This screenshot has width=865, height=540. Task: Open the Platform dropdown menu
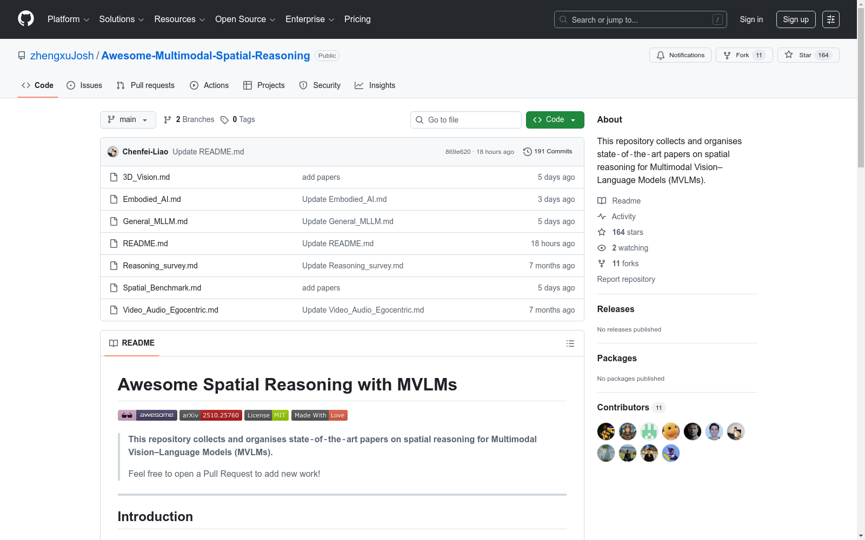pyautogui.click(x=68, y=19)
